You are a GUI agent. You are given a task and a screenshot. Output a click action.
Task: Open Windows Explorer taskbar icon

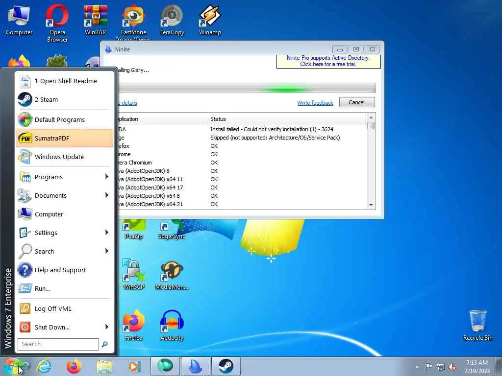coord(104,366)
